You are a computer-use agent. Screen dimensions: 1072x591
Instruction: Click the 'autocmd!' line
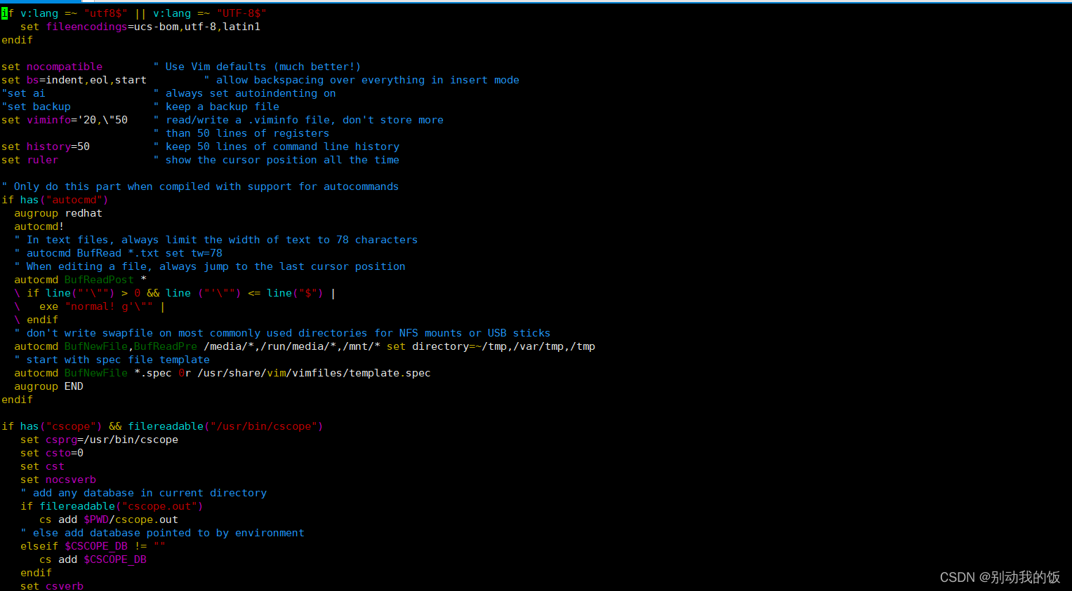(39, 226)
